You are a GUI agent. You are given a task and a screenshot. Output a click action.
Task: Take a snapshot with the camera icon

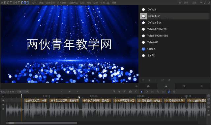coord(130,91)
